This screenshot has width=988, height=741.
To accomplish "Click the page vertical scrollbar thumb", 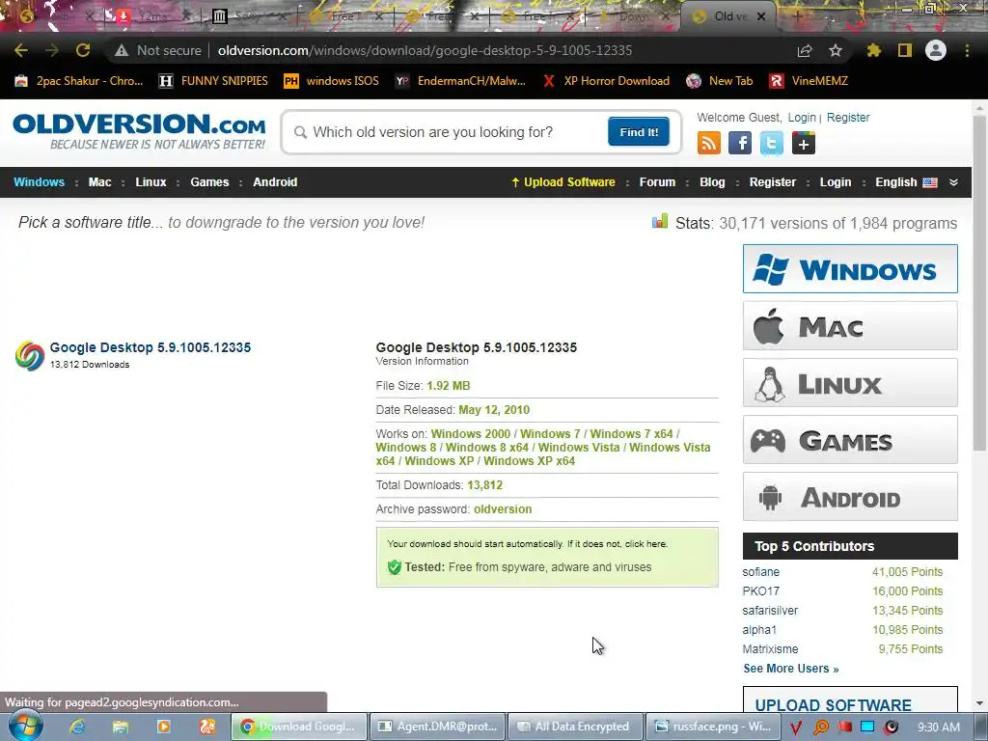I will coord(979,284).
